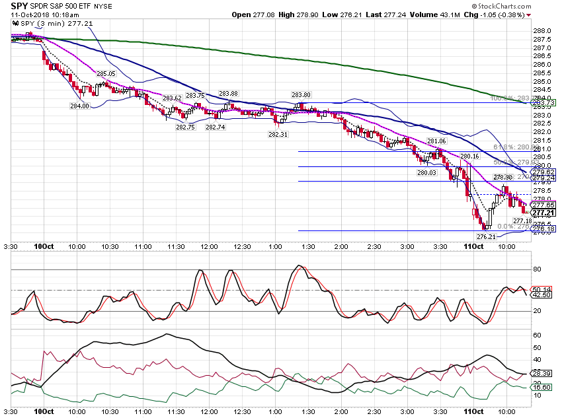The image size is (562, 418).
Task: Click the Last 277.24 header value
Action: 386,15
